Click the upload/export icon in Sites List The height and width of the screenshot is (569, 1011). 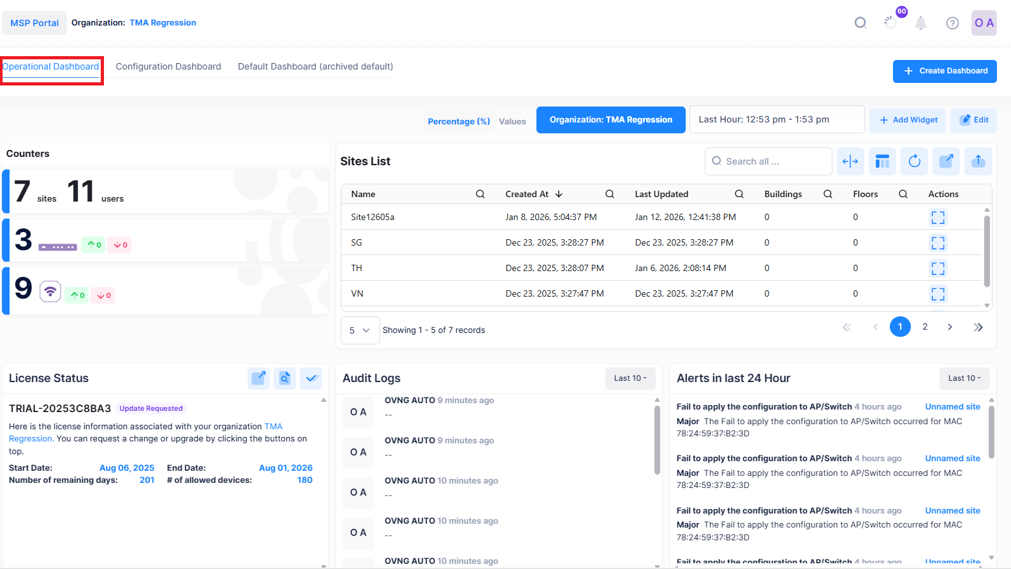point(978,161)
